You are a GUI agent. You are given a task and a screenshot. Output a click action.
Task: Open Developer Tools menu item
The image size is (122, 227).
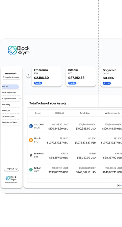click(10, 122)
